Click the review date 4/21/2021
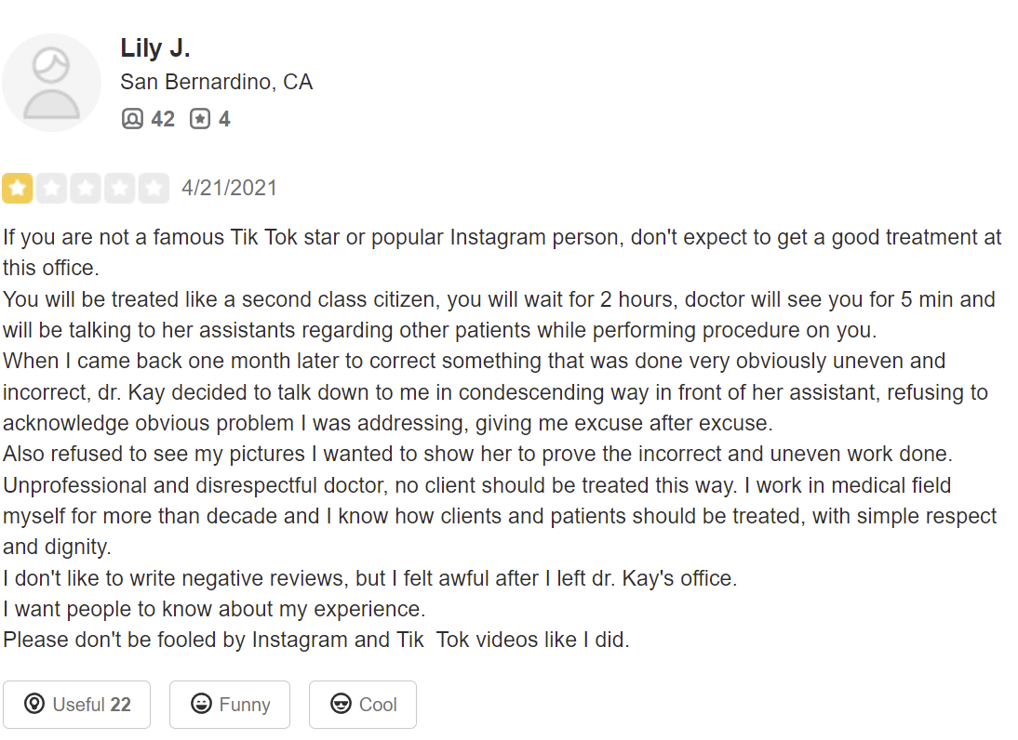The width and height of the screenshot is (1018, 740). [229, 188]
